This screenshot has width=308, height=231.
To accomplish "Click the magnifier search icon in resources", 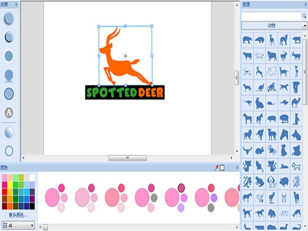I will 304,16.
